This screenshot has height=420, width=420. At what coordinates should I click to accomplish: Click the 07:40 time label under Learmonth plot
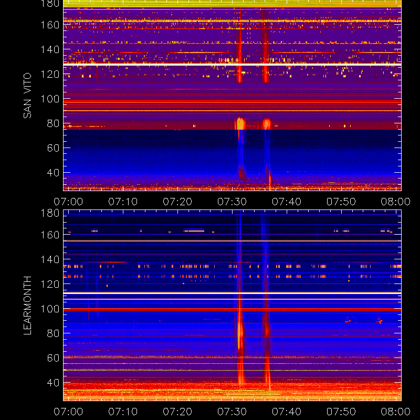tap(287, 412)
